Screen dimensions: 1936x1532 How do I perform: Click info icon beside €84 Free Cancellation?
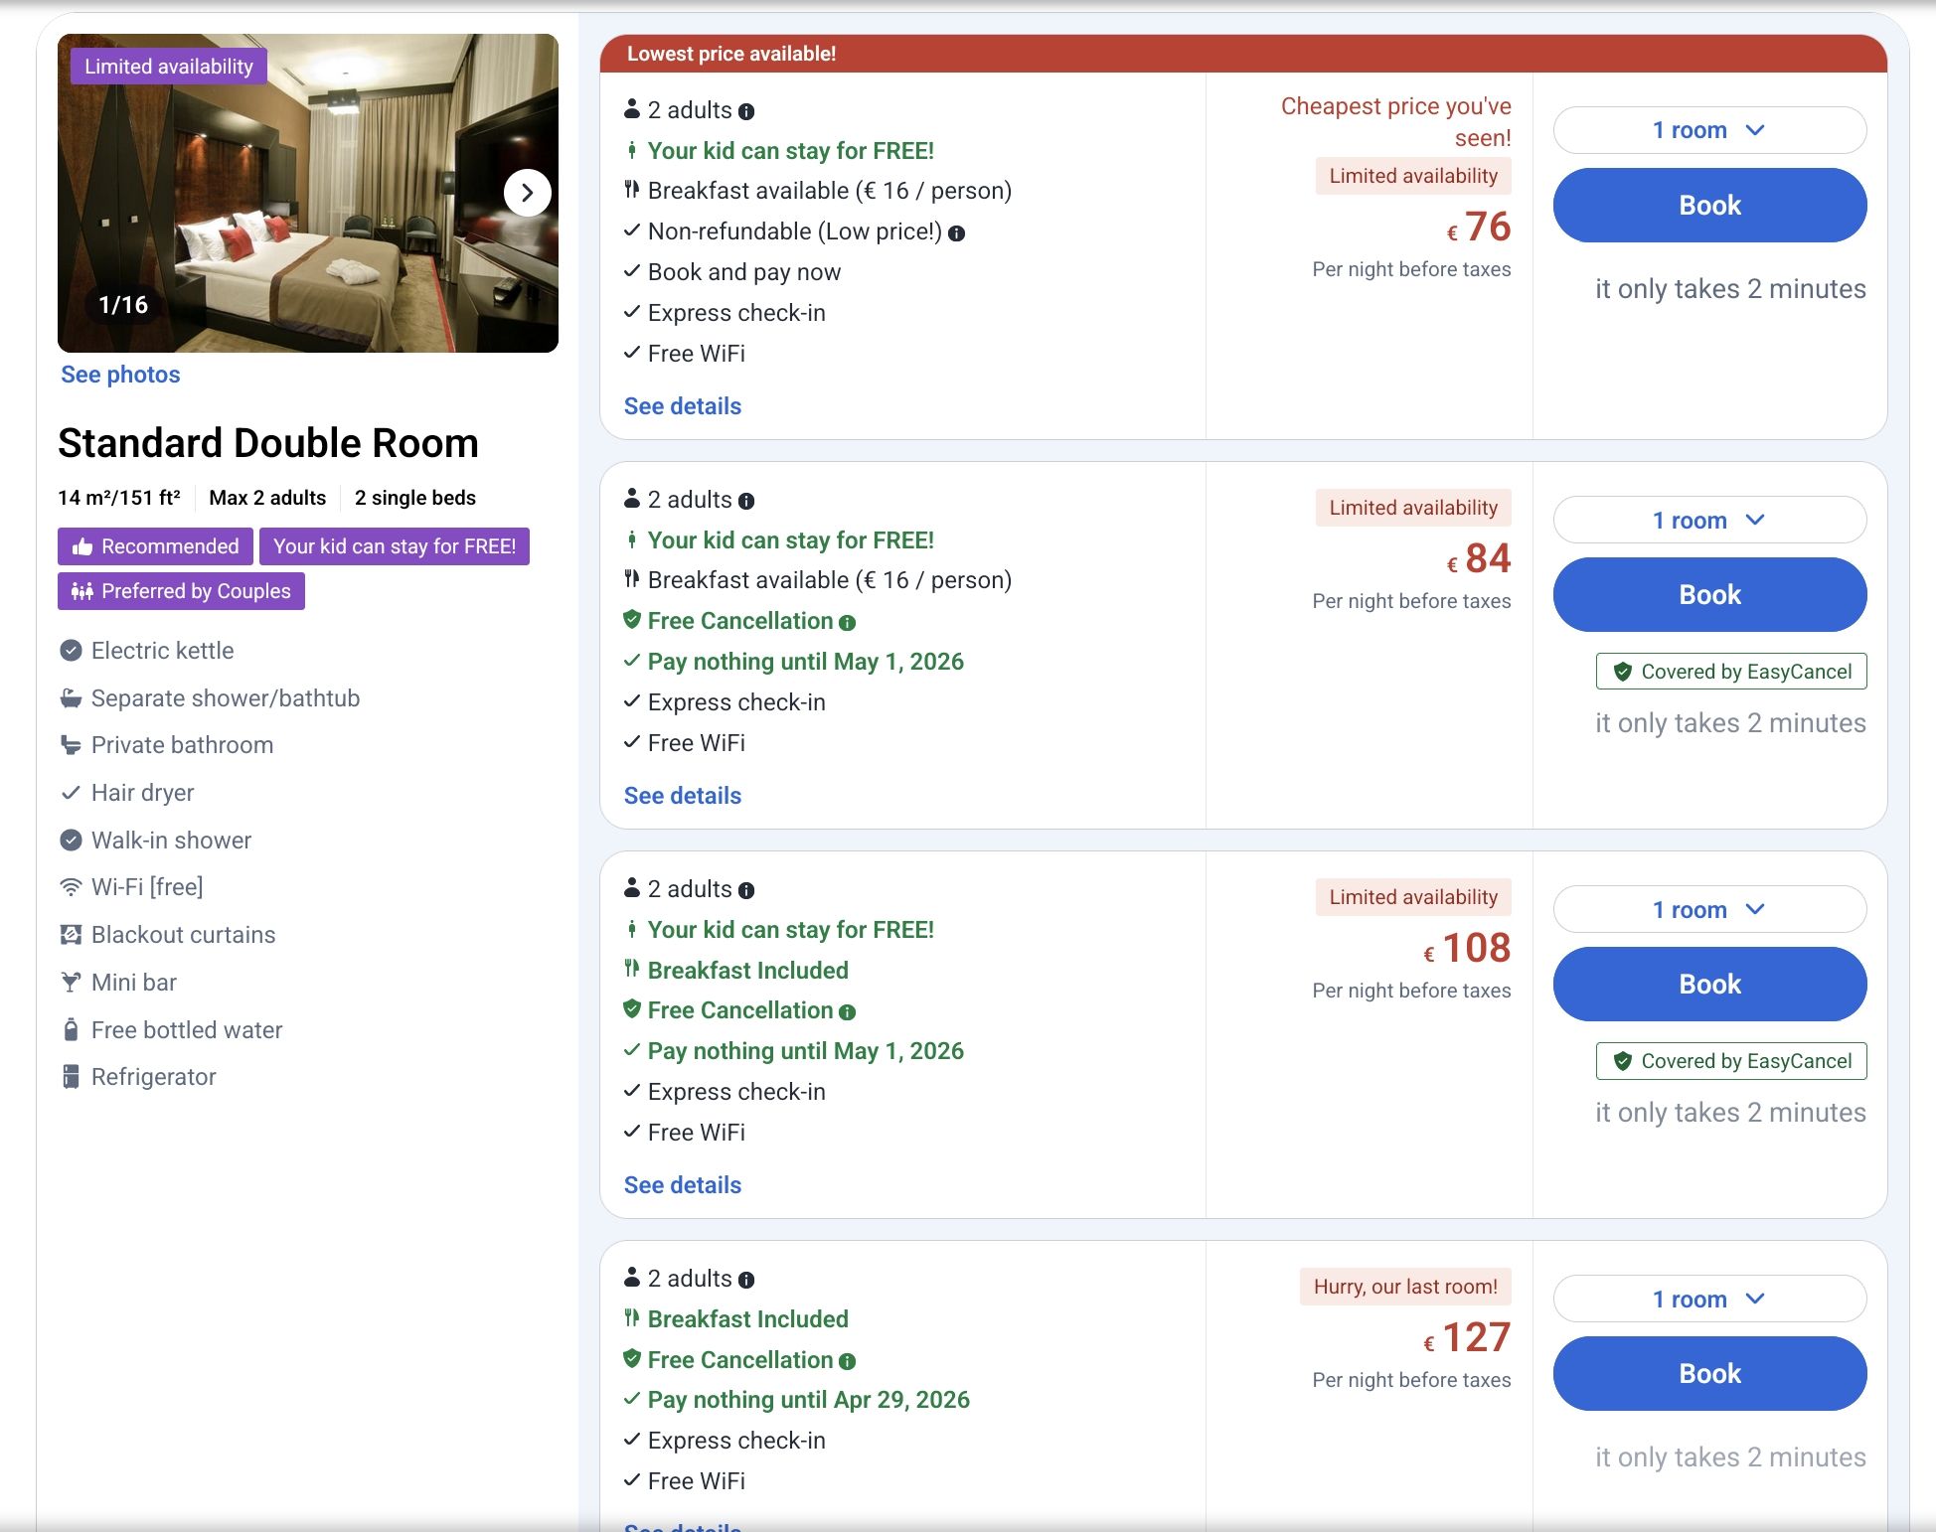[847, 623]
